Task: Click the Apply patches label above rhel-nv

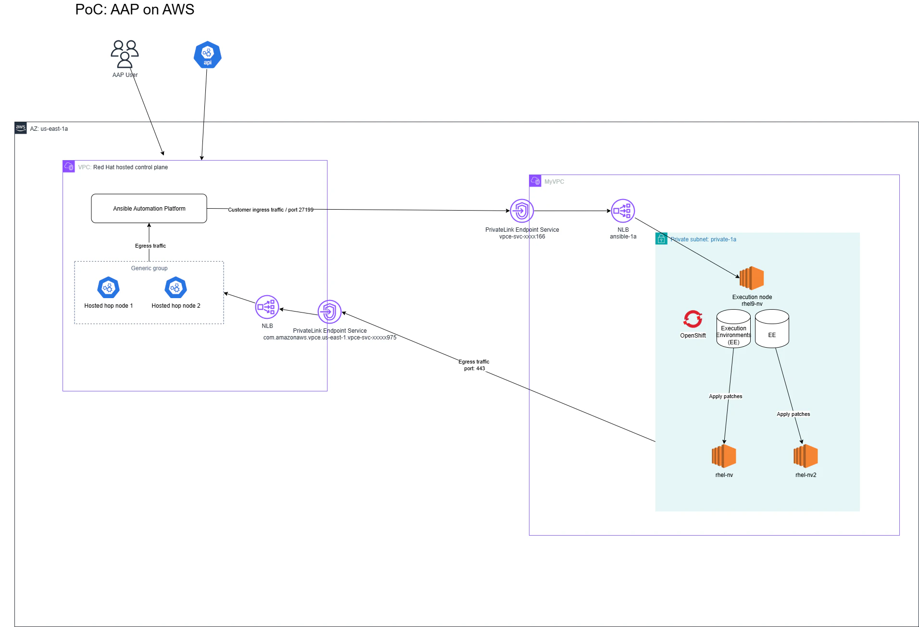Action: point(726,396)
